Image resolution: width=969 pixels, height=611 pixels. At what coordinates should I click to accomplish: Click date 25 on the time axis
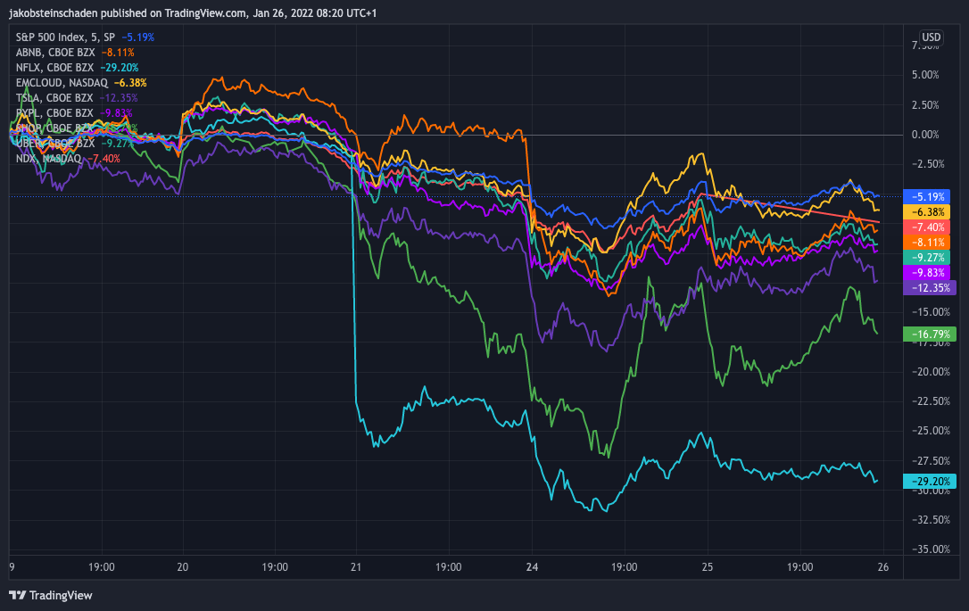click(707, 567)
